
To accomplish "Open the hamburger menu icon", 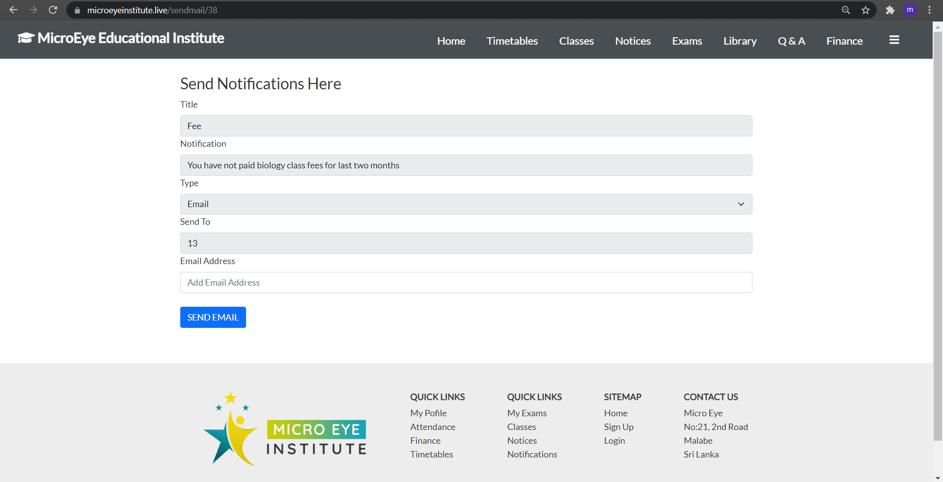I will point(894,40).
